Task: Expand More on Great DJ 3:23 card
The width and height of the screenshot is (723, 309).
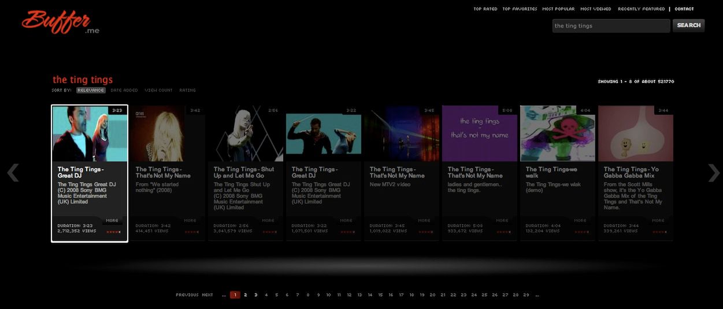Action: [x=112, y=220]
